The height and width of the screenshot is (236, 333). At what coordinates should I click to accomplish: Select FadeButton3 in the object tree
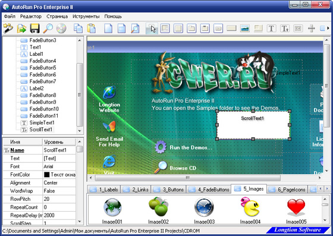43,40
